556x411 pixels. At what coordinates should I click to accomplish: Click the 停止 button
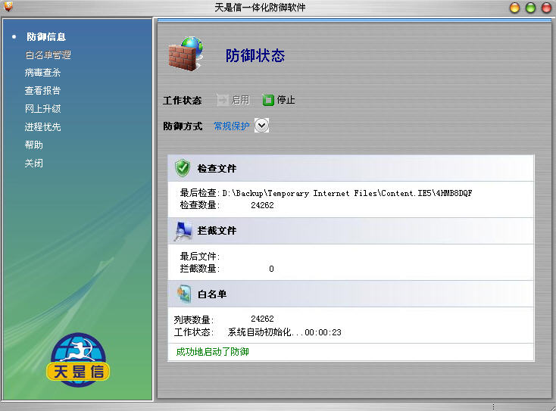coord(279,100)
